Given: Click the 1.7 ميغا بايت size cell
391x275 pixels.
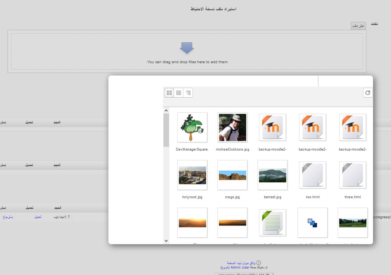Looking at the screenshot, I should pos(62,217).
